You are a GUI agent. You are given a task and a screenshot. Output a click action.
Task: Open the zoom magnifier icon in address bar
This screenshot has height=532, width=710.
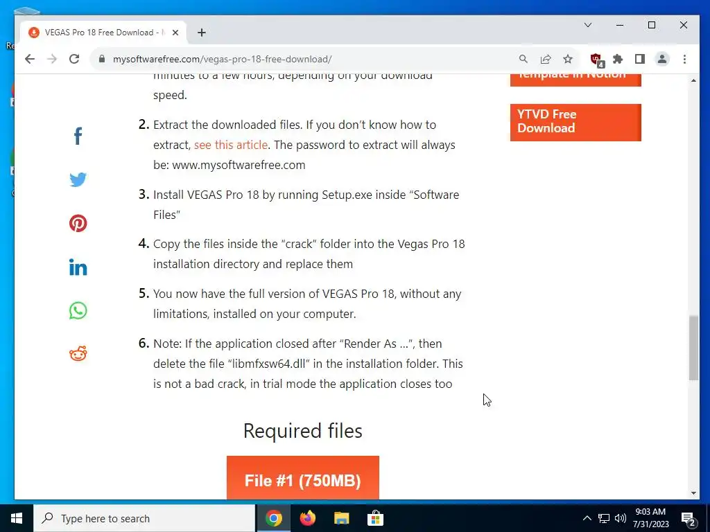523,59
